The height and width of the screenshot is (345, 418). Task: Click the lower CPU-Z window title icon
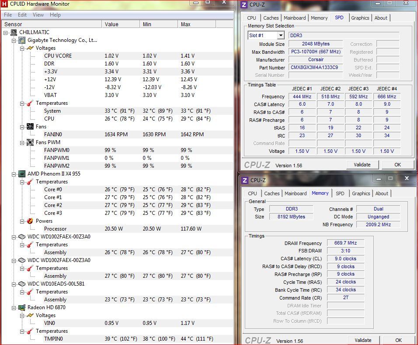coord(245,180)
